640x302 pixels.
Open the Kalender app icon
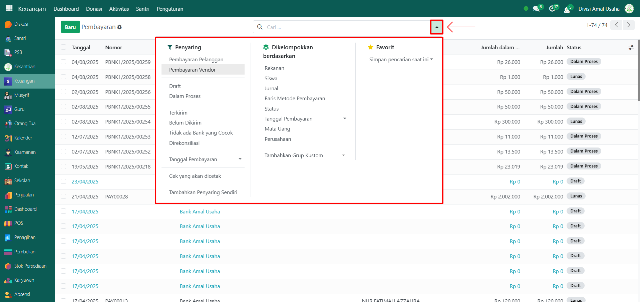click(8, 138)
